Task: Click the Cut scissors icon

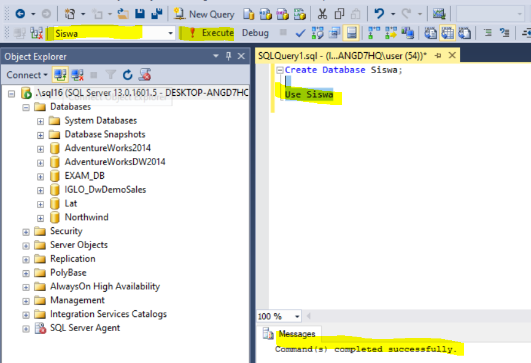Action: 322,14
